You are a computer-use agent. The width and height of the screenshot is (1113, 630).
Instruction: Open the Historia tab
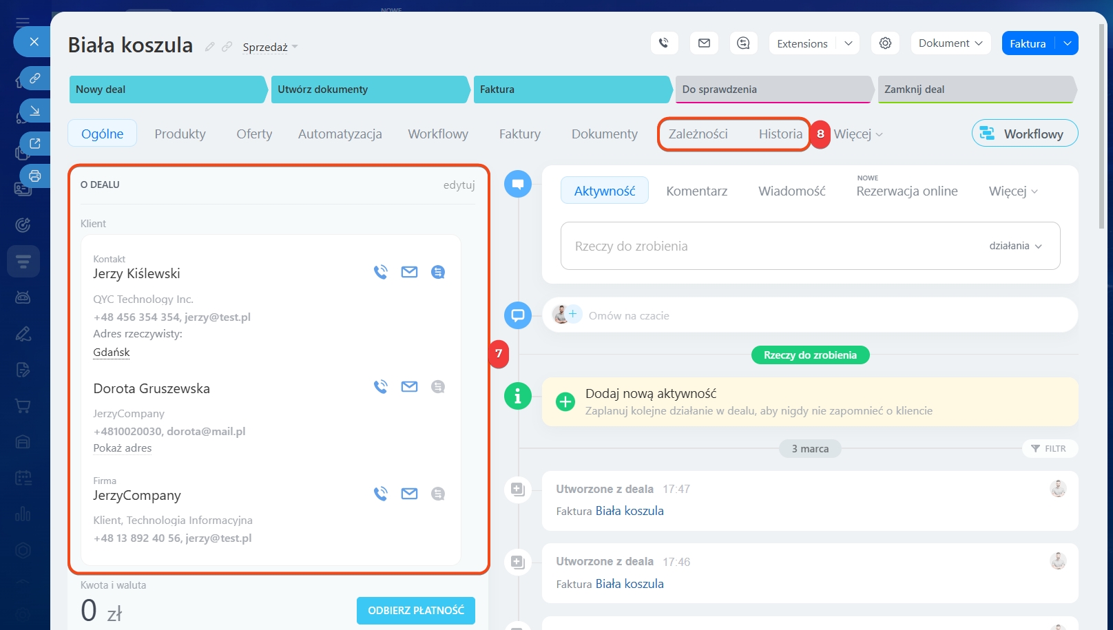780,134
